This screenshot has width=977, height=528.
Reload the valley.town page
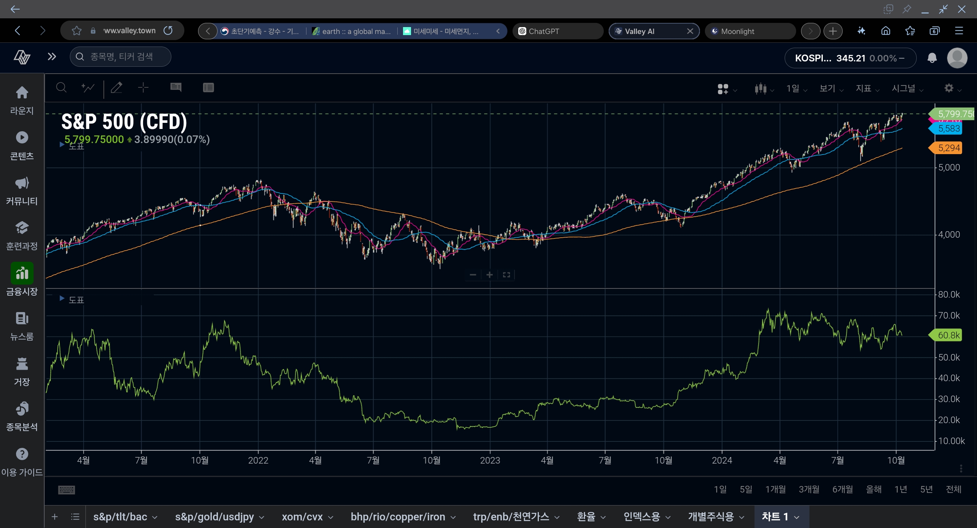168,31
